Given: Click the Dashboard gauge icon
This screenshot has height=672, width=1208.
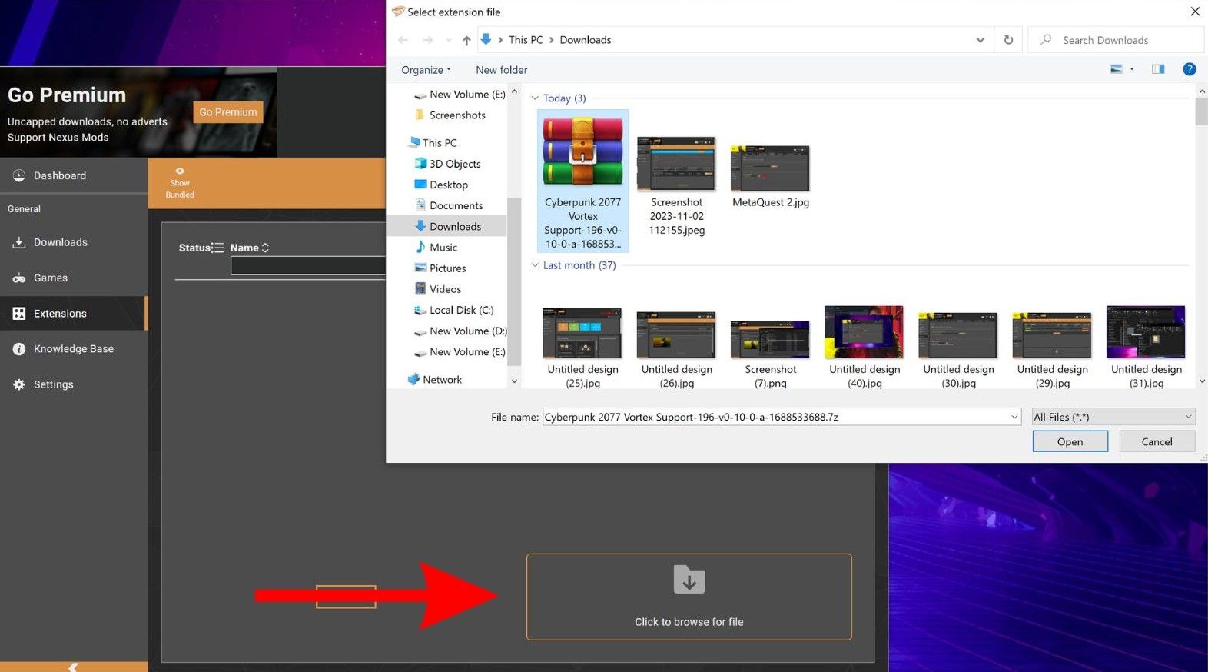Looking at the screenshot, I should click(x=19, y=175).
